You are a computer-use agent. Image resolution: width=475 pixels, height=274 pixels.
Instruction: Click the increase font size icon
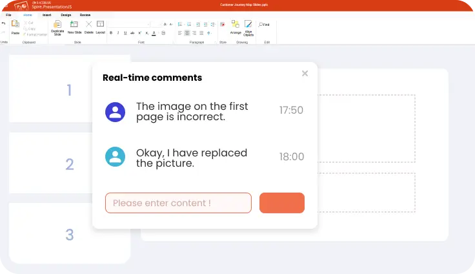[165, 25]
